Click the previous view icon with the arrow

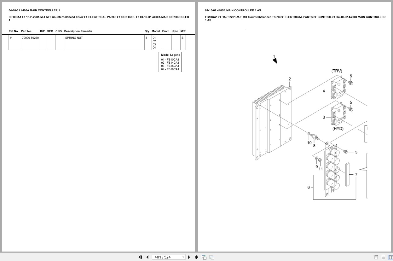(x=204, y=257)
